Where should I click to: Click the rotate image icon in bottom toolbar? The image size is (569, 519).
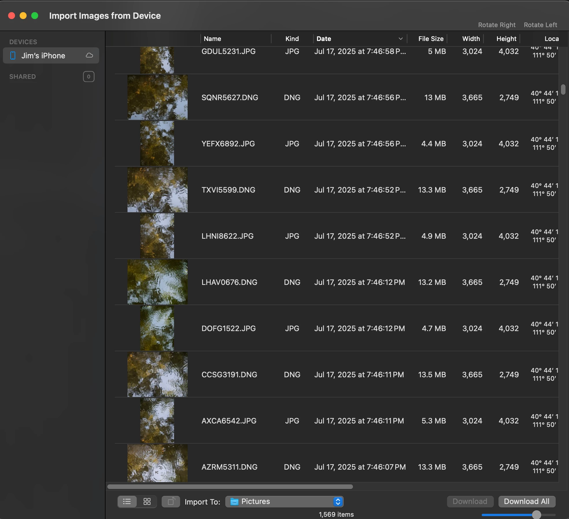[171, 502]
